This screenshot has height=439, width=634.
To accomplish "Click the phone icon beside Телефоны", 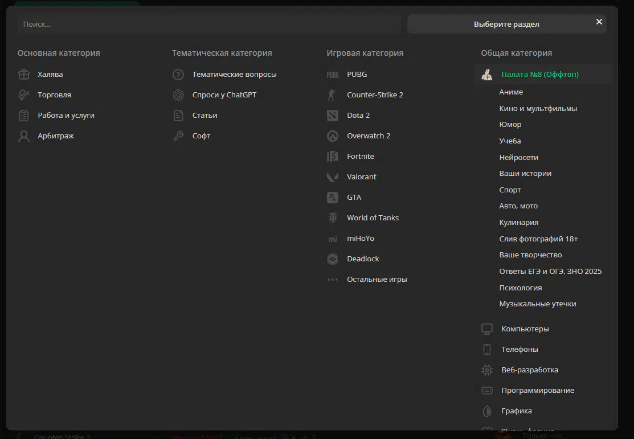I will click(487, 350).
